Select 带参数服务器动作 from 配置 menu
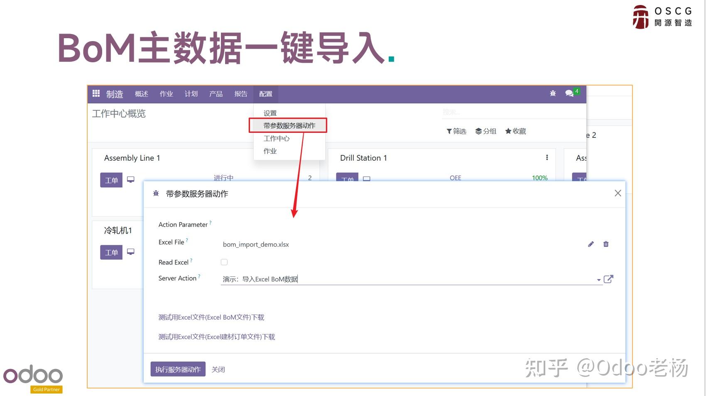Image resolution: width=706 pixels, height=396 pixels. coord(288,125)
